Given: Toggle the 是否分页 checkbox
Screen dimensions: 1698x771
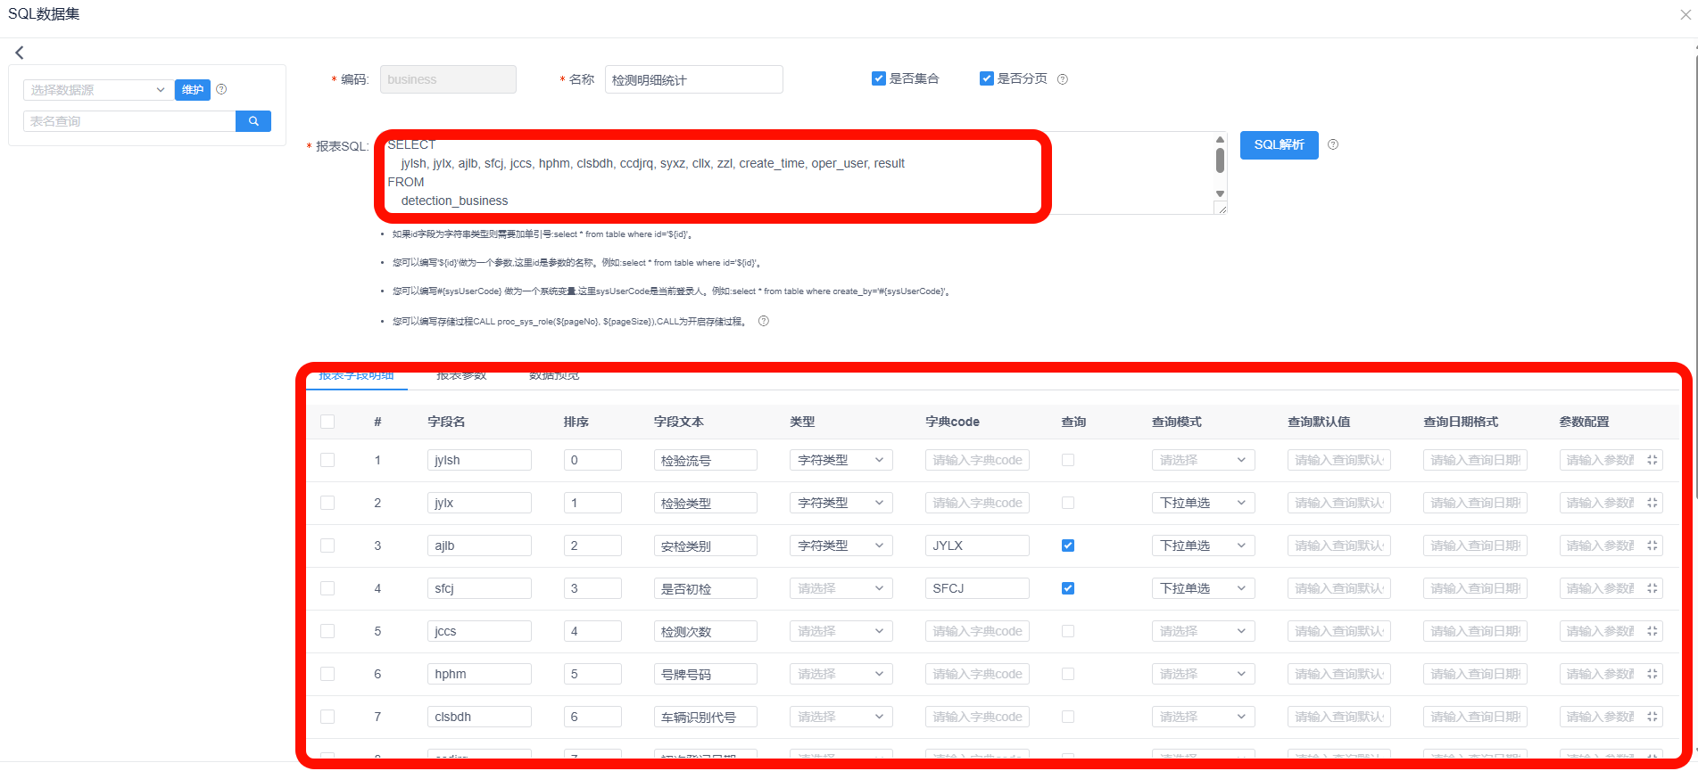Looking at the screenshot, I should (986, 78).
